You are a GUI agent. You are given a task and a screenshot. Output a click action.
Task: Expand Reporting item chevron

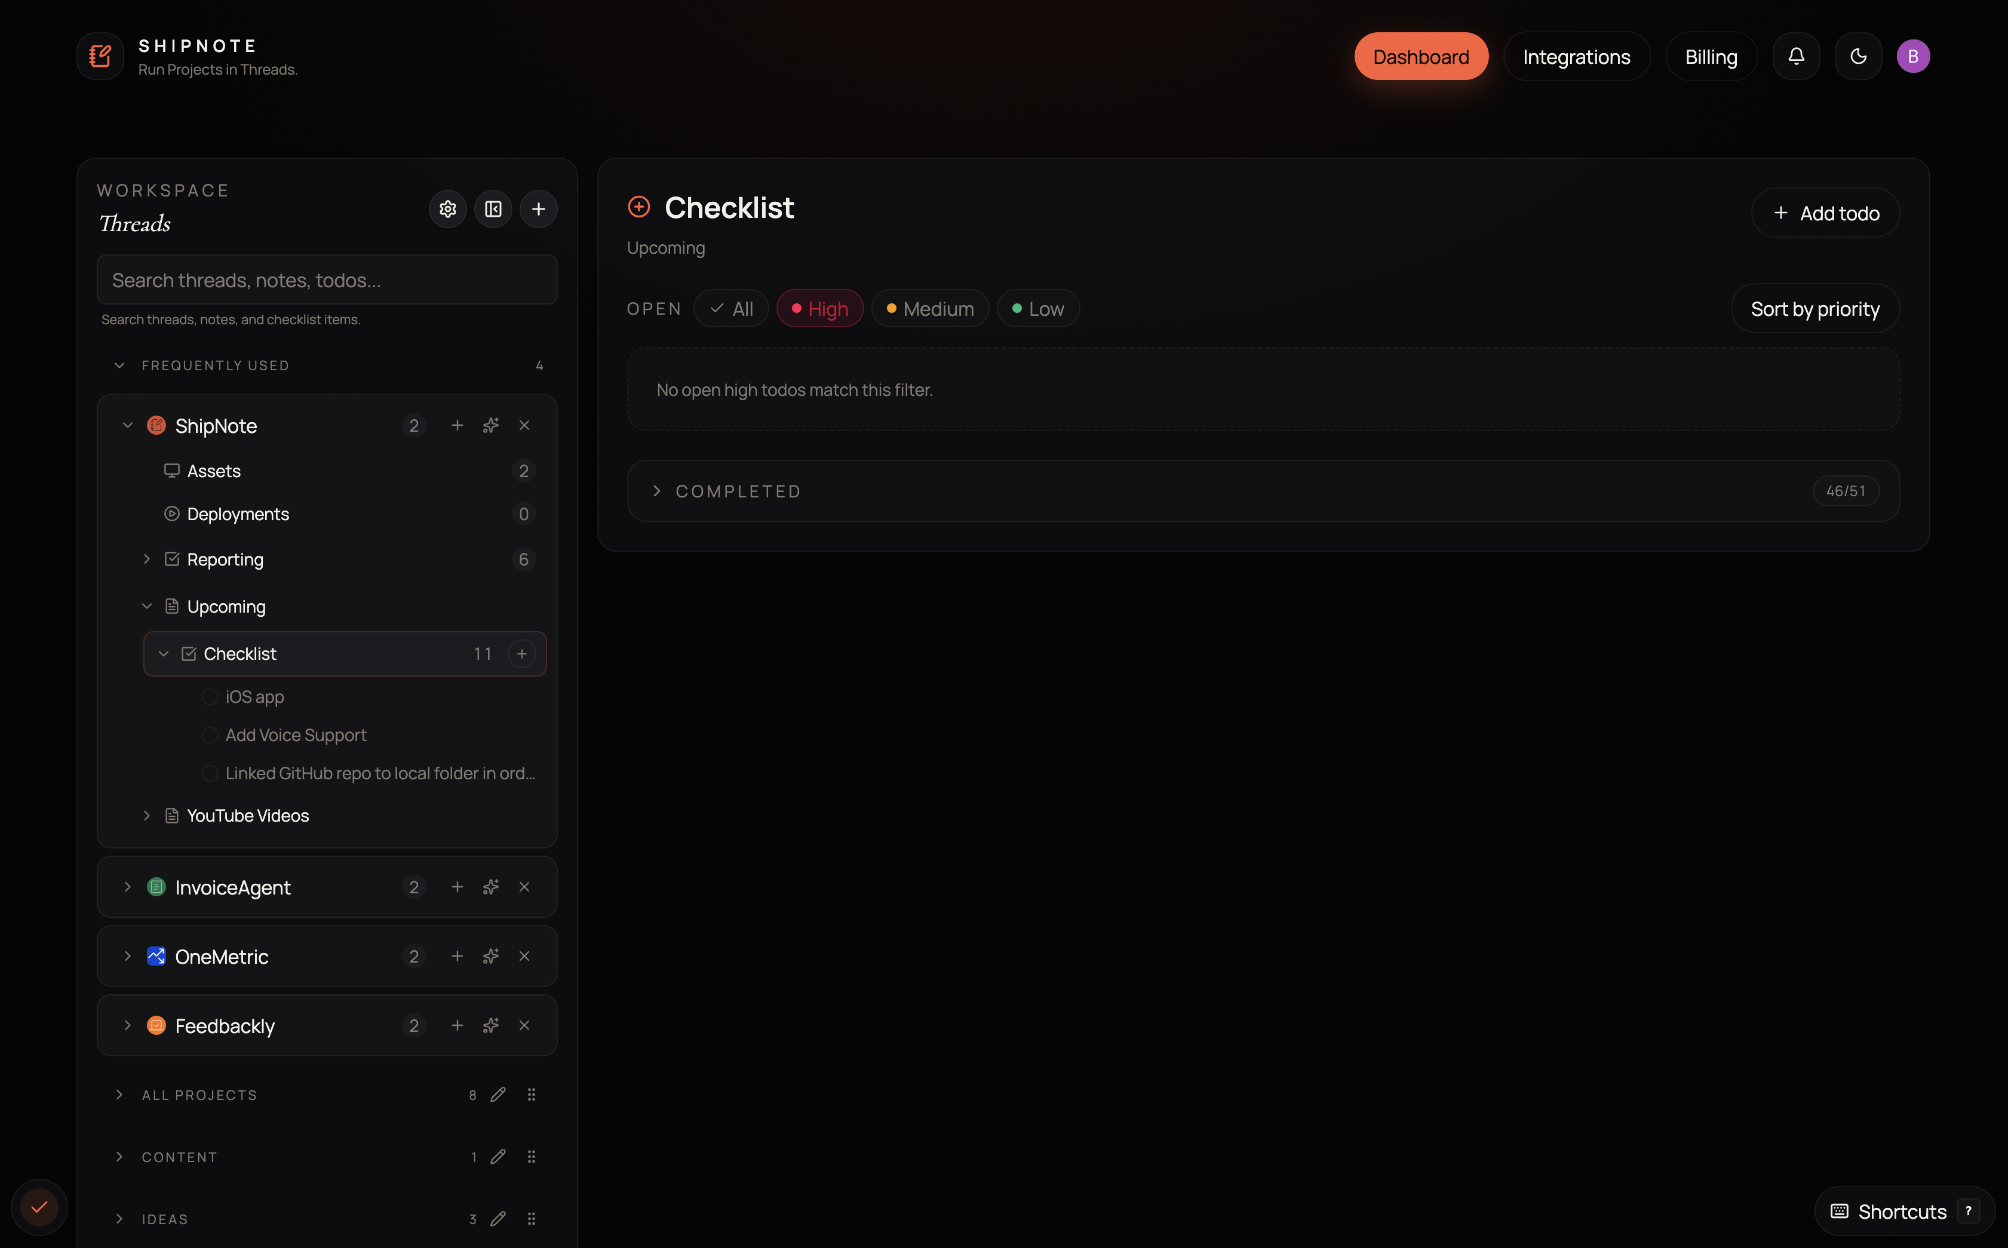coord(147,559)
